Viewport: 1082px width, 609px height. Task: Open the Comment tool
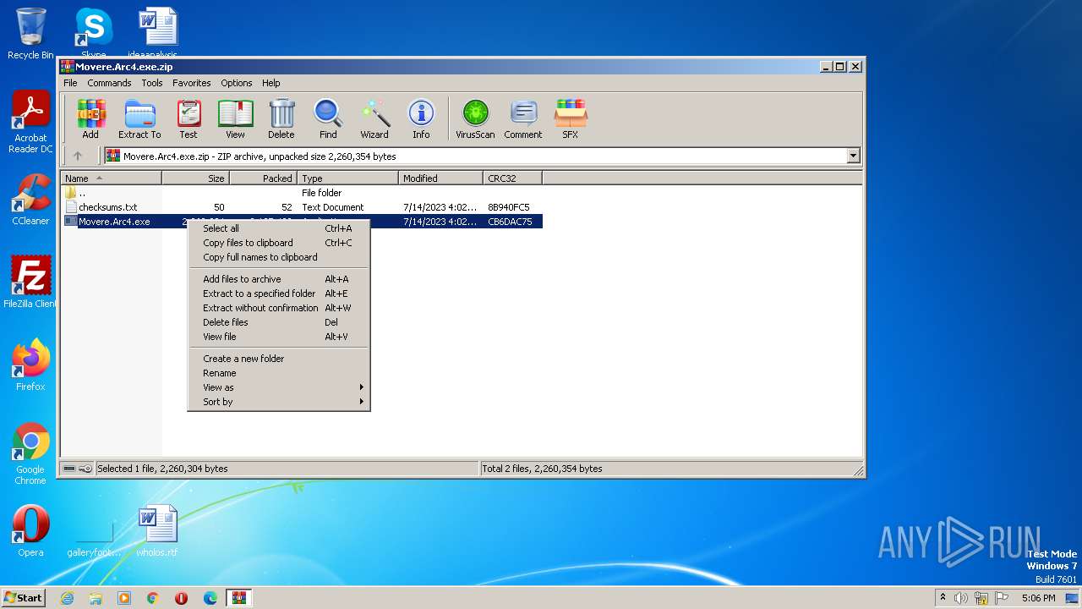523,118
